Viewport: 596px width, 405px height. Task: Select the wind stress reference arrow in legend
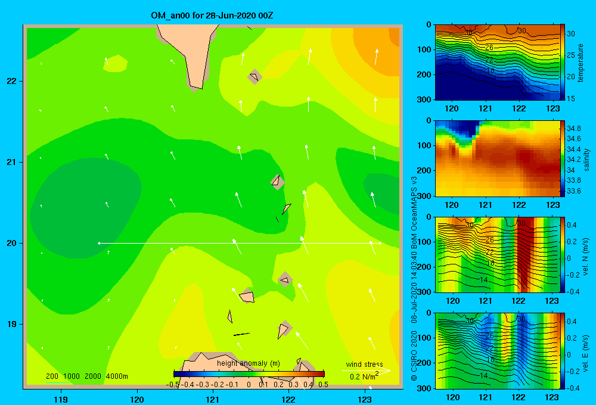click(x=367, y=370)
